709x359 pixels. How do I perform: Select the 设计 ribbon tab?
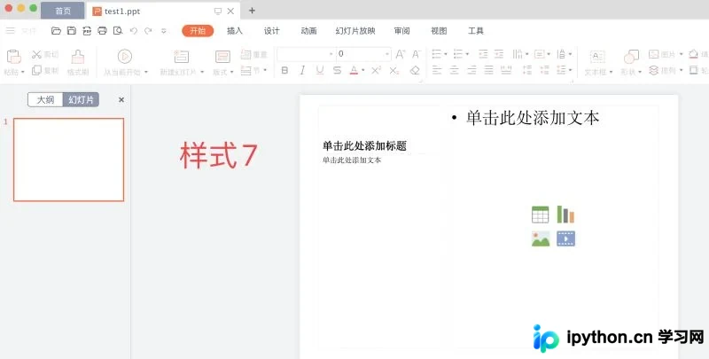[x=272, y=31]
